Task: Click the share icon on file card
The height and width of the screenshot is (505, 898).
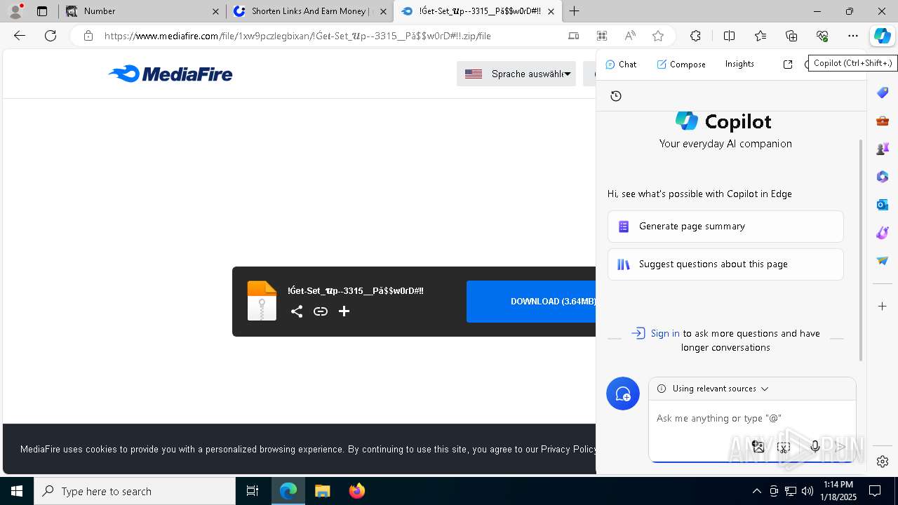Action: [x=297, y=311]
